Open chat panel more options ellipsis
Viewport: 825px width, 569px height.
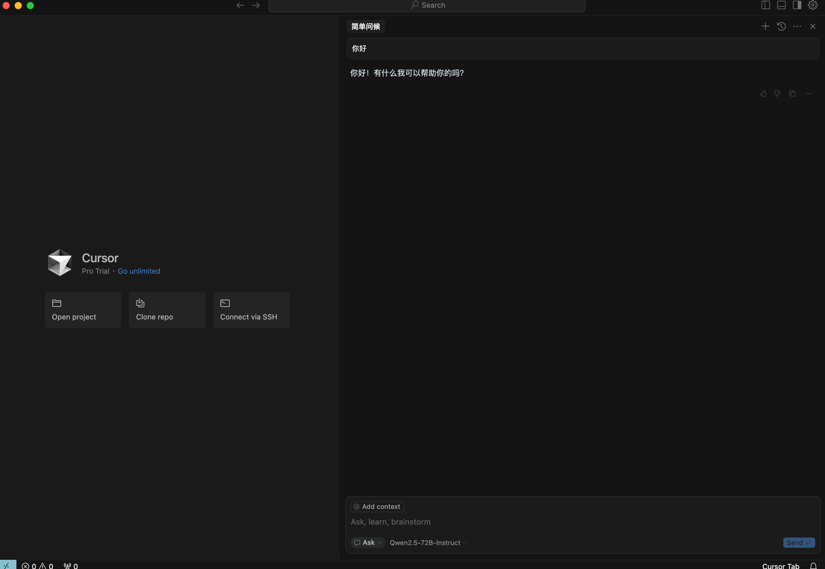pyautogui.click(x=797, y=27)
